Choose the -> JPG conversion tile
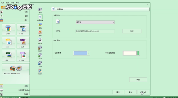Screen dimensions: 178x98 coord(23,29)
